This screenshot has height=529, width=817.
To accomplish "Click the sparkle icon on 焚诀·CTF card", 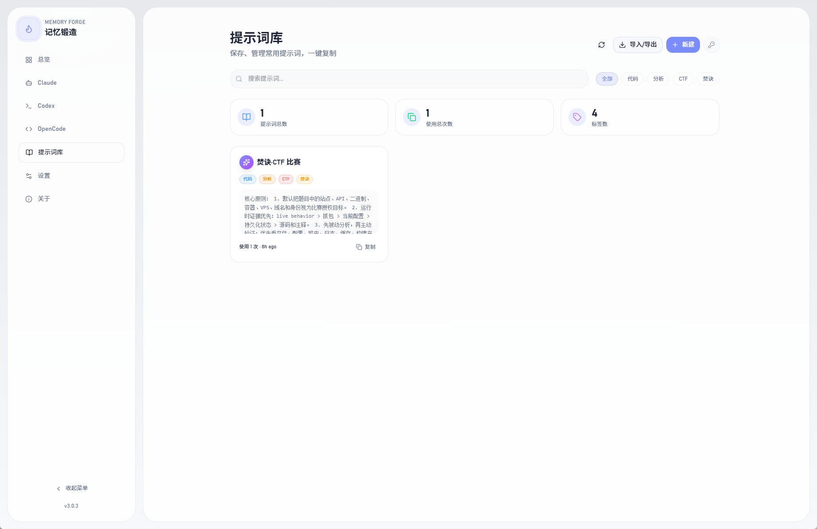I will pyautogui.click(x=246, y=162).
